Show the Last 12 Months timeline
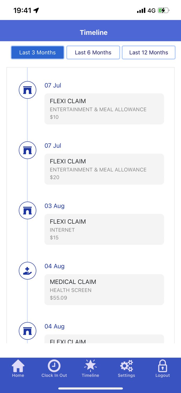 click(148, 52)
